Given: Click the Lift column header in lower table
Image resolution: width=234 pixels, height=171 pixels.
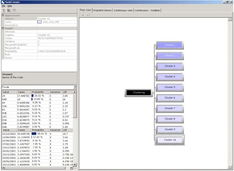Looking at the screenshot, I should coord(67,130).
